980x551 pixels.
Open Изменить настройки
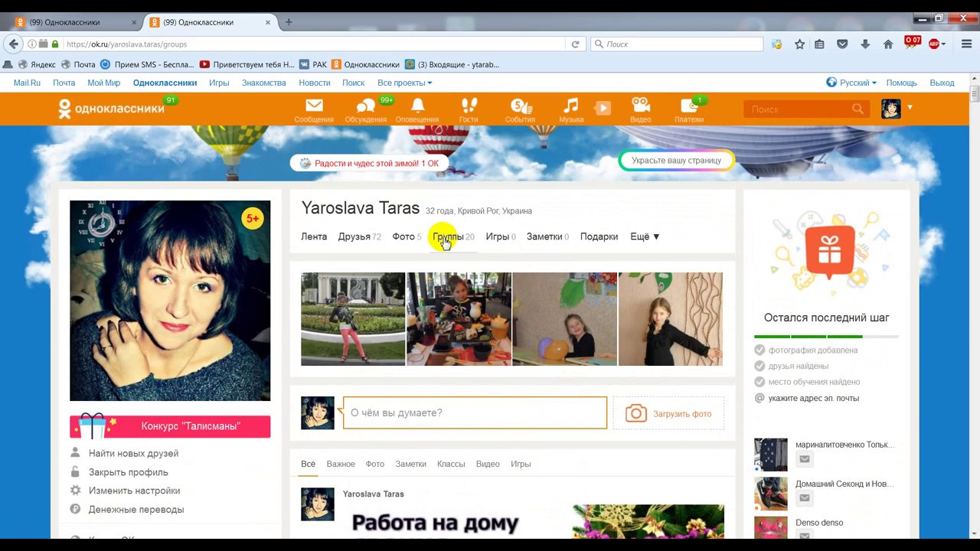point(134,491)
